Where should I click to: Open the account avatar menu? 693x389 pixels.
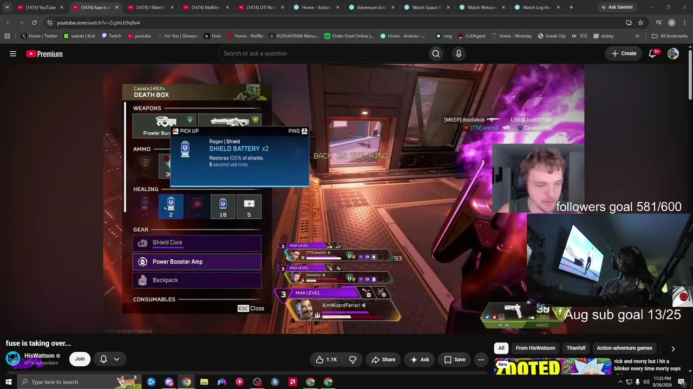pos(673,53)
